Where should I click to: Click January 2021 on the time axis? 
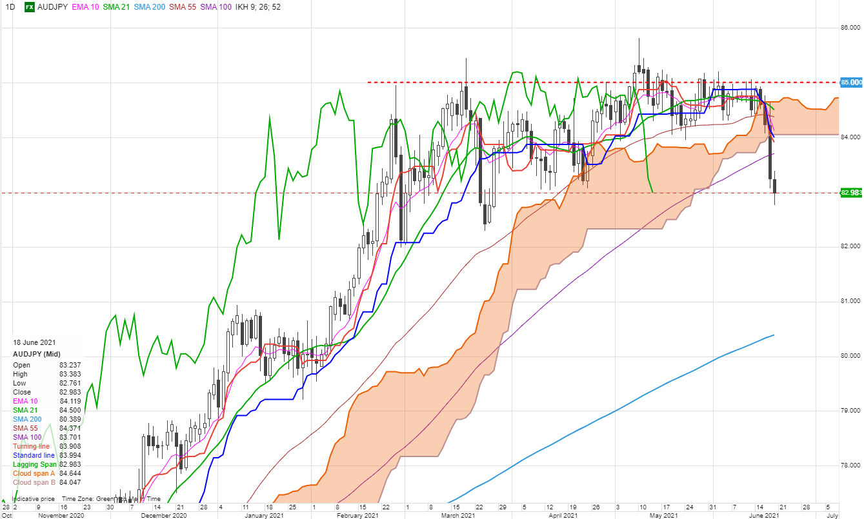tap(265, 515)
